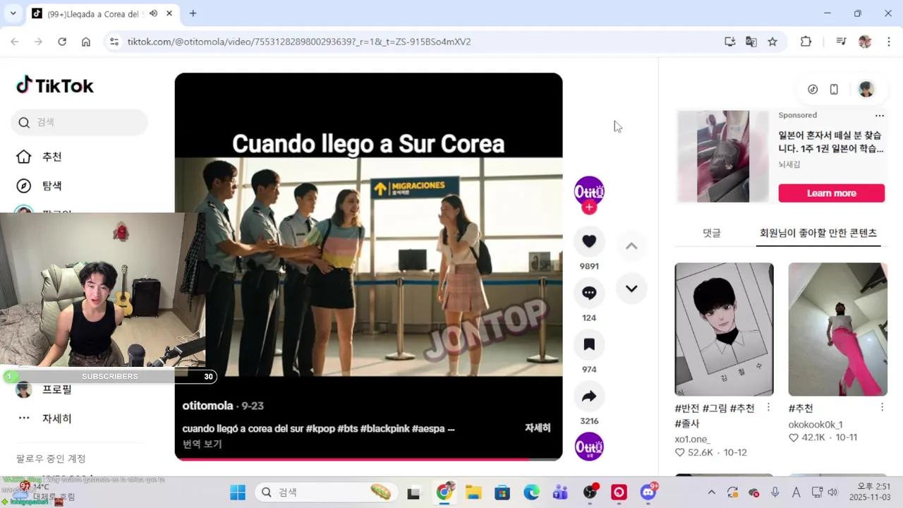Click the Windows taskbar search box

[326, 492]
